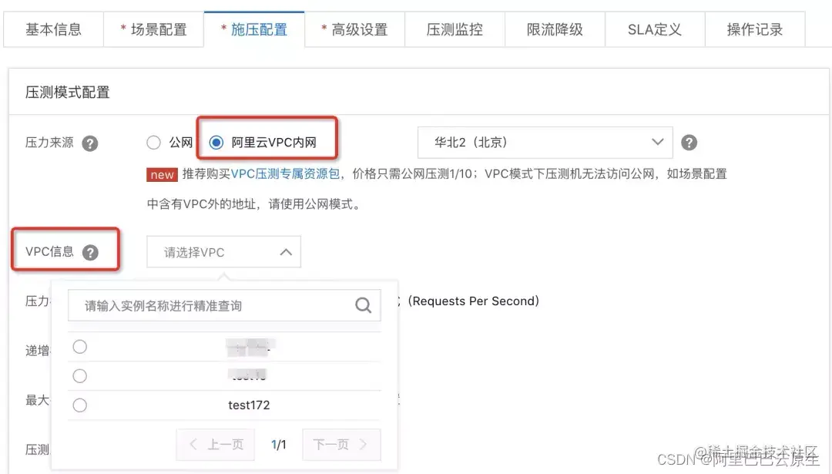Click the new badge label

tap(162, 175)
